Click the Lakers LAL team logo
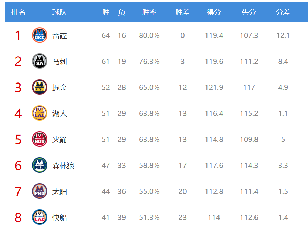The height and width of the screenshot is (231, 308). pyautogui.click(x=39, y=113)
